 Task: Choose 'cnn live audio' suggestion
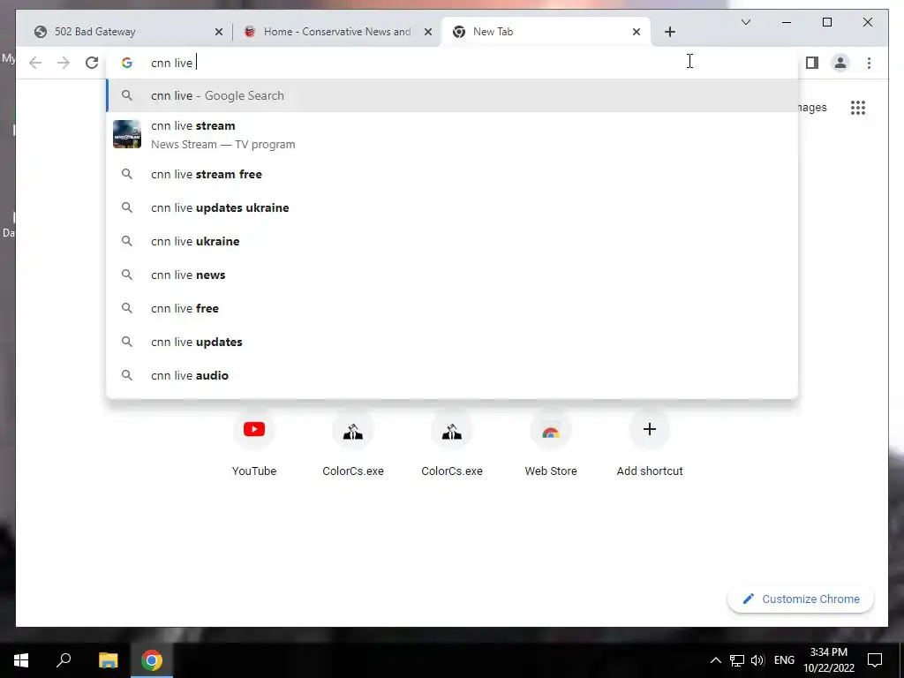coord(453,375)
